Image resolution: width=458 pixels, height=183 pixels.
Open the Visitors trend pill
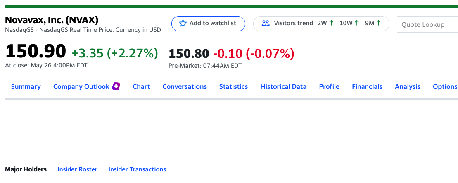[x=321, y=24]
